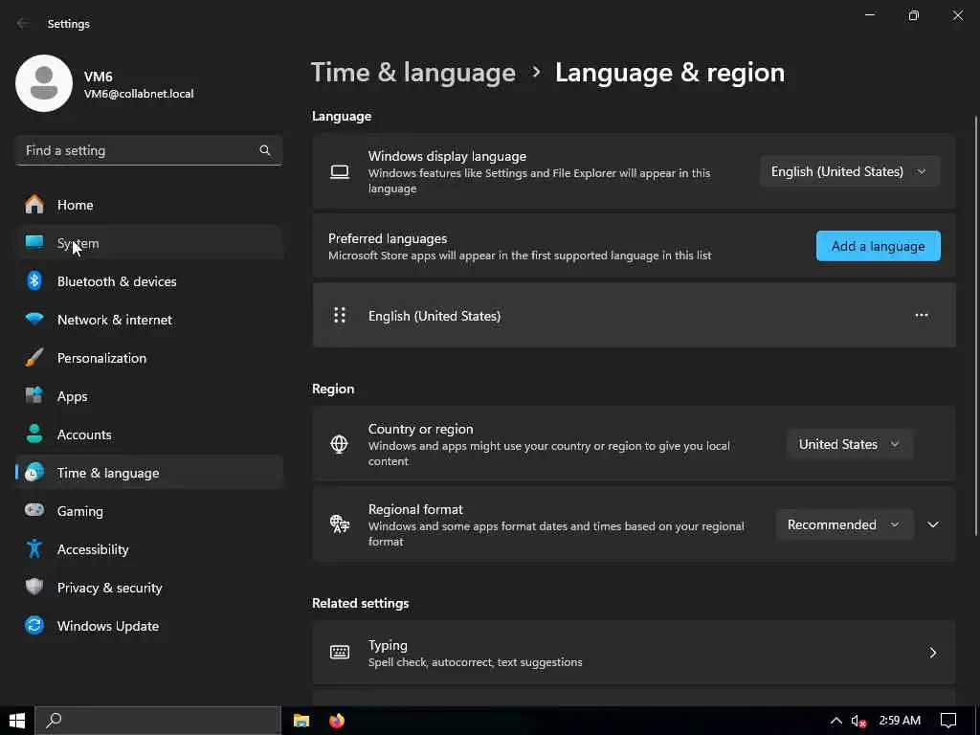Click Add a language button
Screen dimensions: 980x735
pos(879,246)
